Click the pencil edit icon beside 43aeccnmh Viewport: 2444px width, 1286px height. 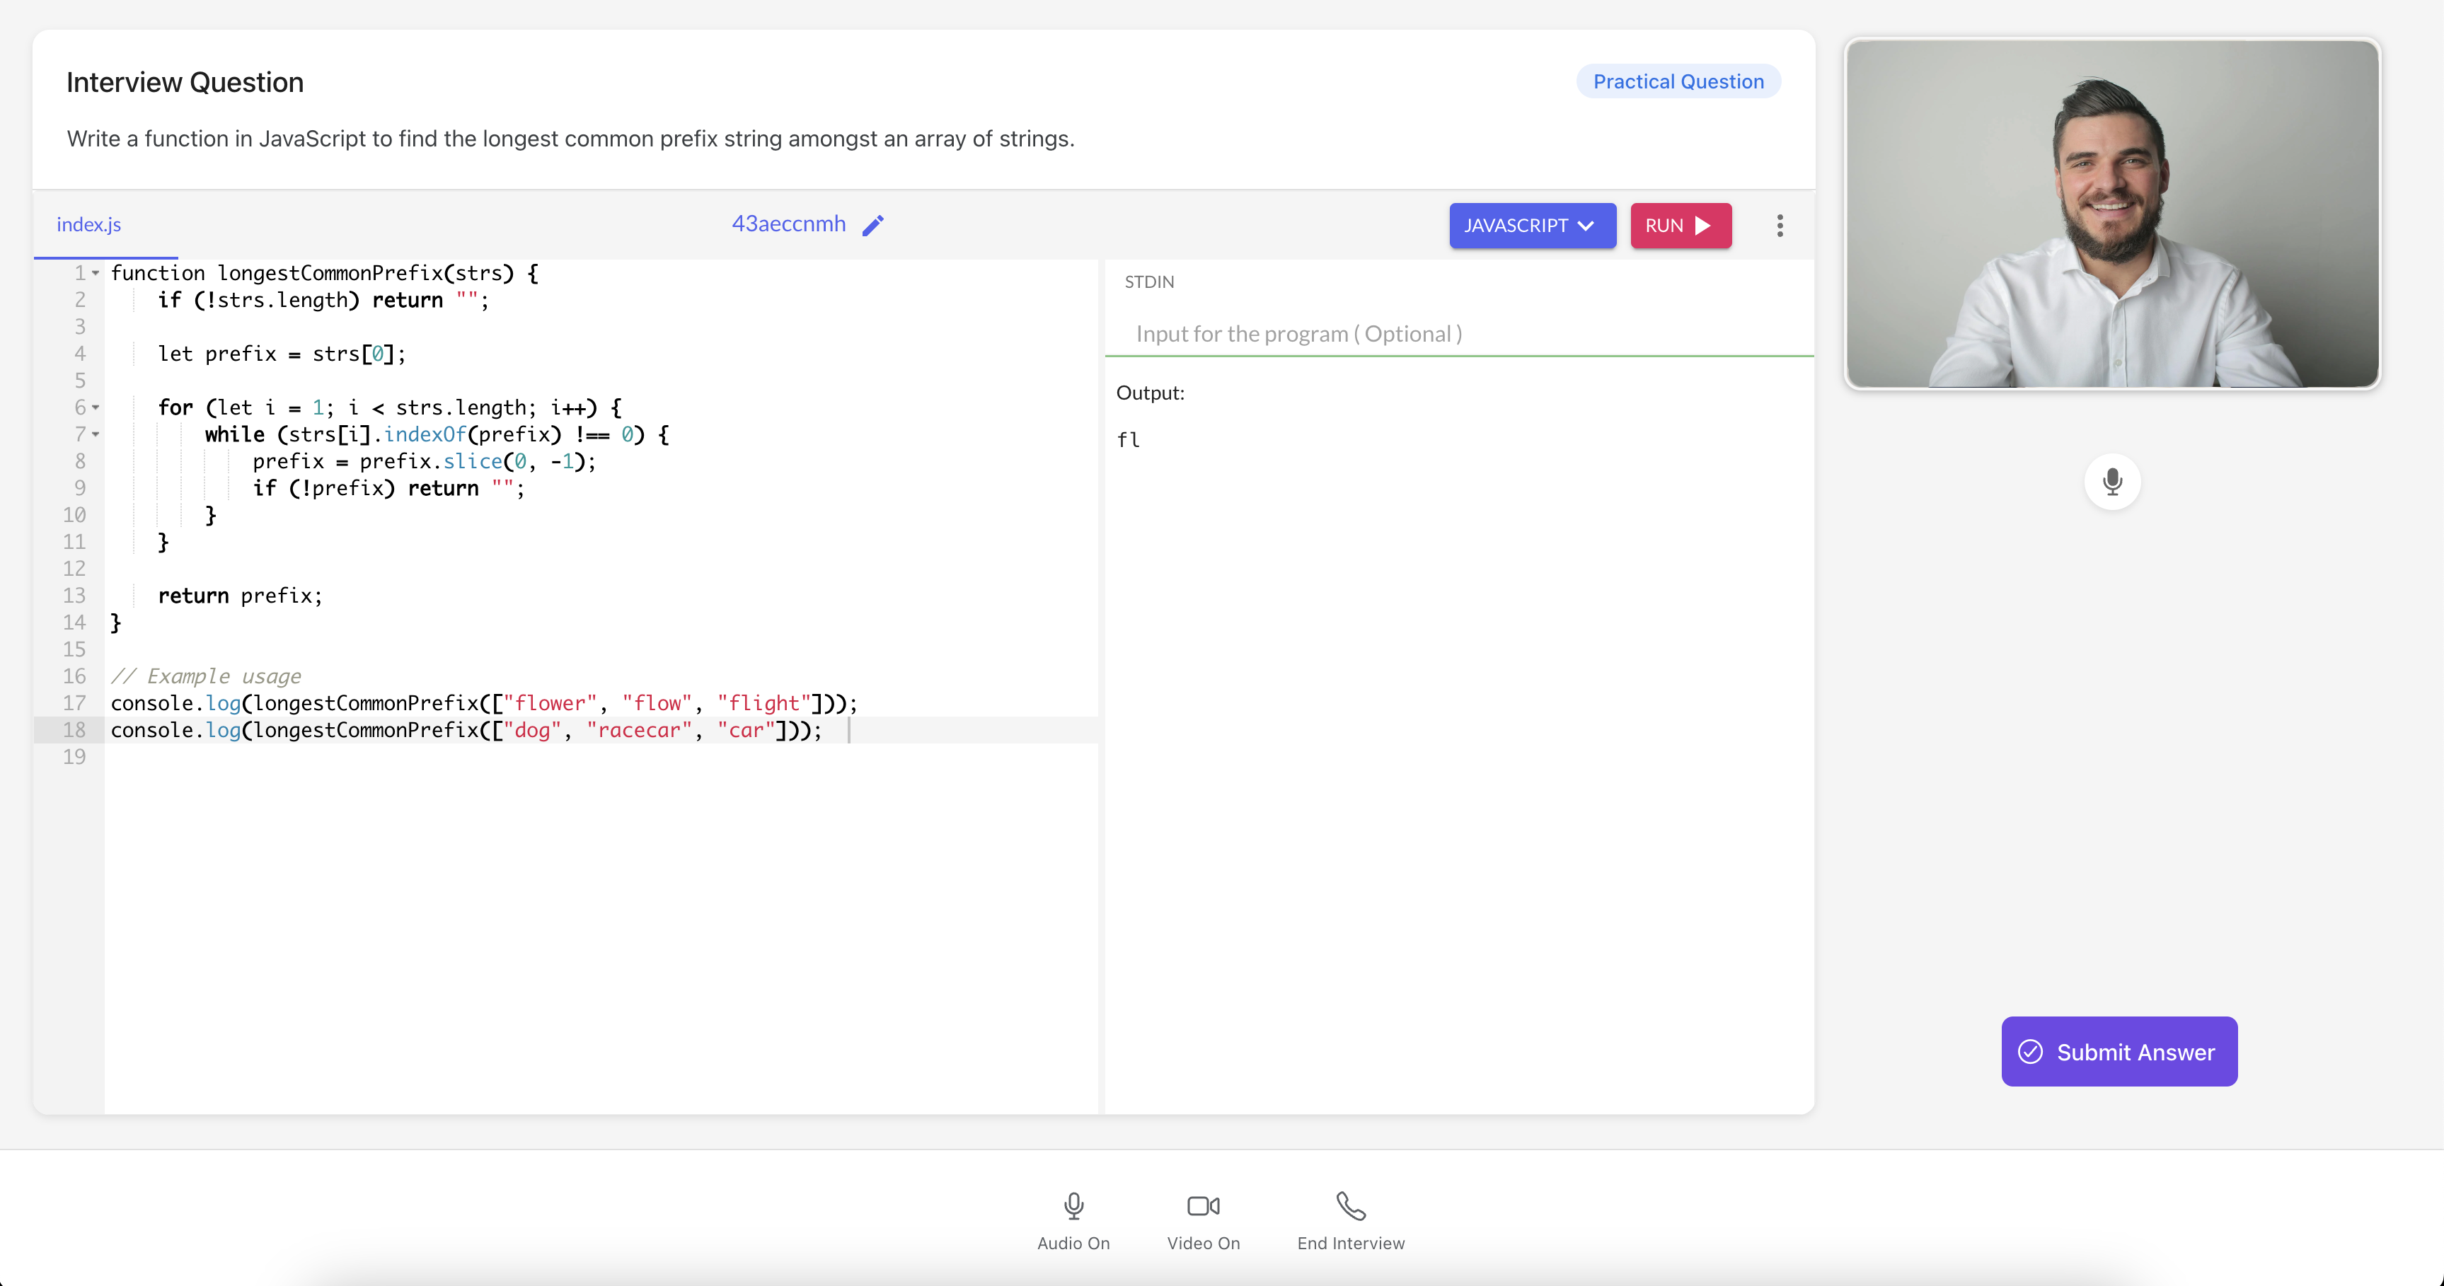(x=873, y=225)
